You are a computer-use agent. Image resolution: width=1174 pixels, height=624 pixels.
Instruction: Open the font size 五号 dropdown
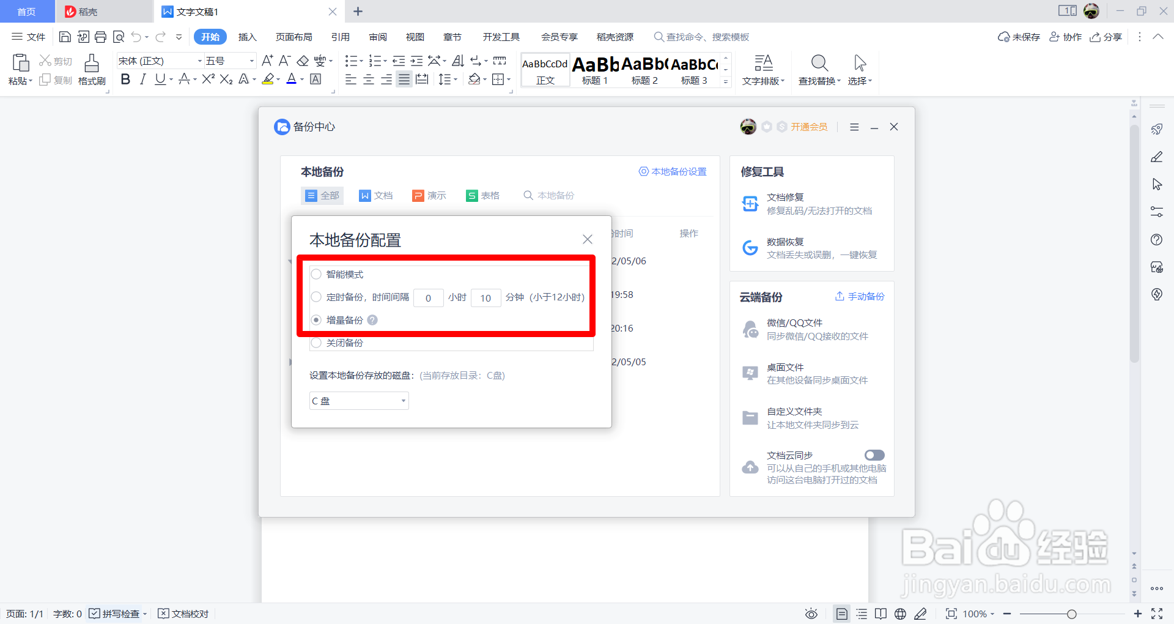tap(251, 61)
